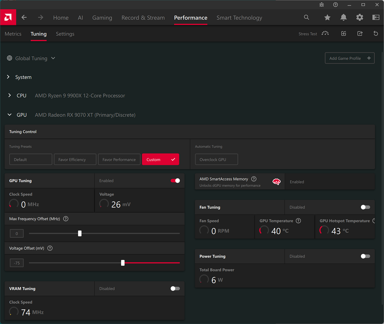Expand the System section

point(8,77)
